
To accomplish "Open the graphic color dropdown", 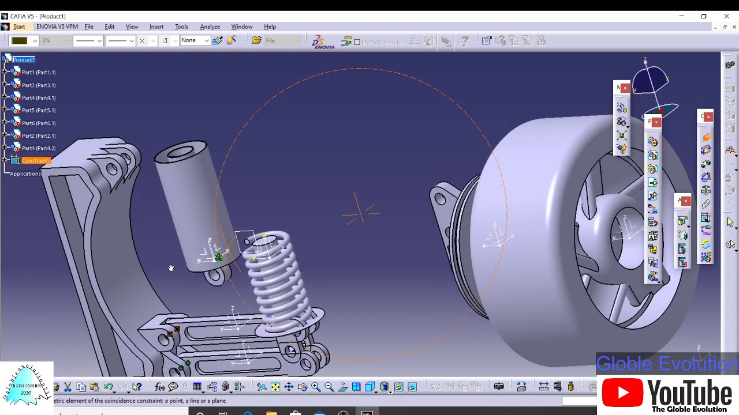I will 35,40.
